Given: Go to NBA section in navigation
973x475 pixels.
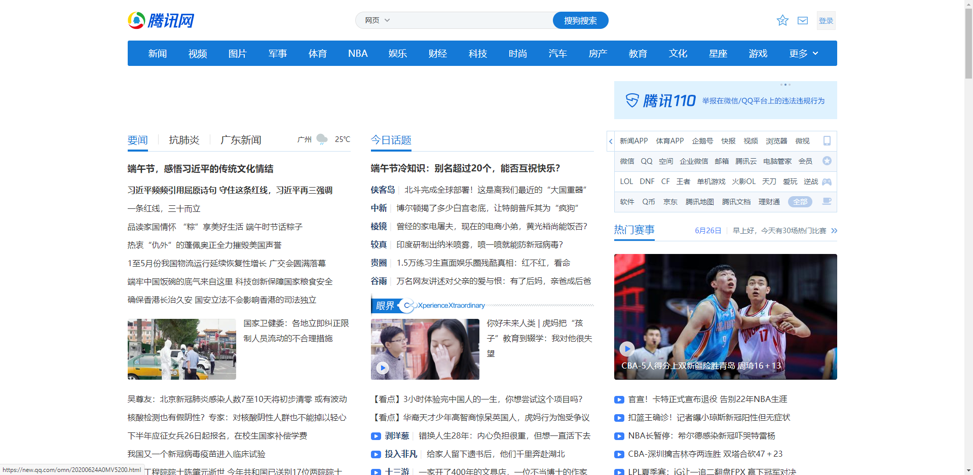Looking at the screenshot, I should [x=358, y=53].
